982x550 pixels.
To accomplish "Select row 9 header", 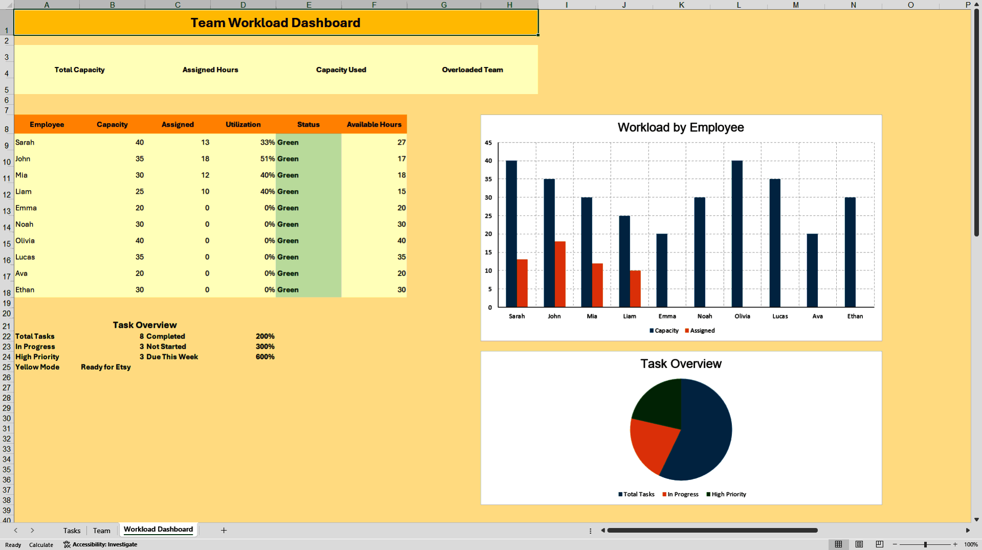I will tap(7, 143).
